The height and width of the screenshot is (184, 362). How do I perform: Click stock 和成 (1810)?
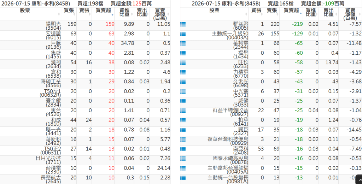pos(53,122)
